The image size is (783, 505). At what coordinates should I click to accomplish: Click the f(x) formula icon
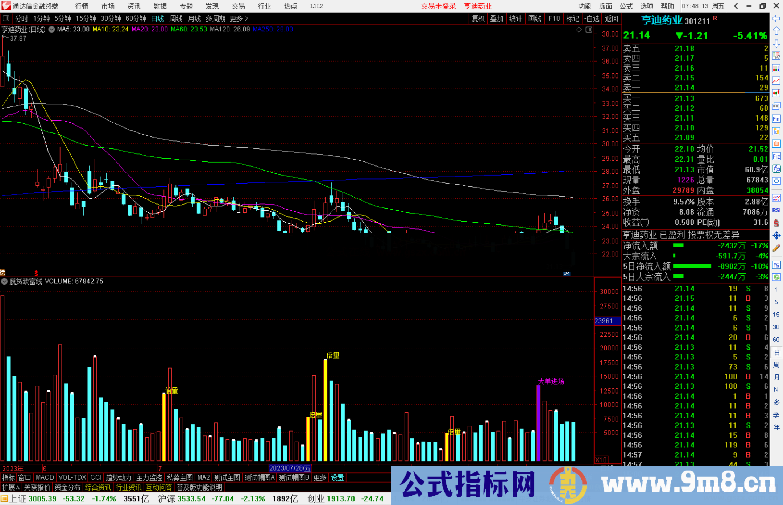pyautogui.click(x=776, y=169)
